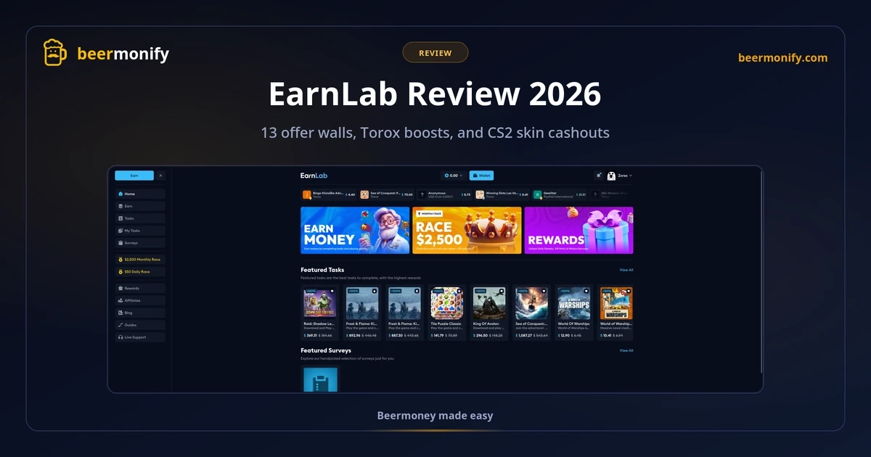Image resolution: width=871 pixels, height=457 pixels.
Task: Open the $50 Daily Race entry
Action: (140, 272)
